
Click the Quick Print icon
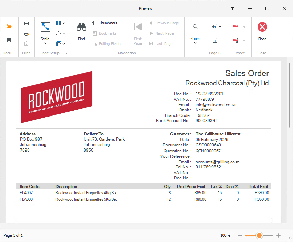[27, 33]
